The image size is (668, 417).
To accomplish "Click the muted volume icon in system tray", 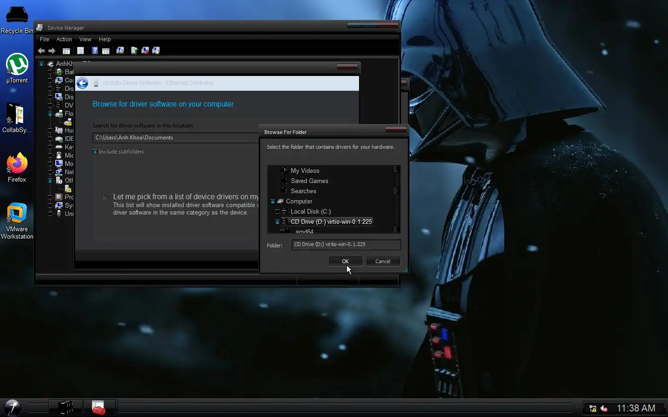I will point(604,408).
